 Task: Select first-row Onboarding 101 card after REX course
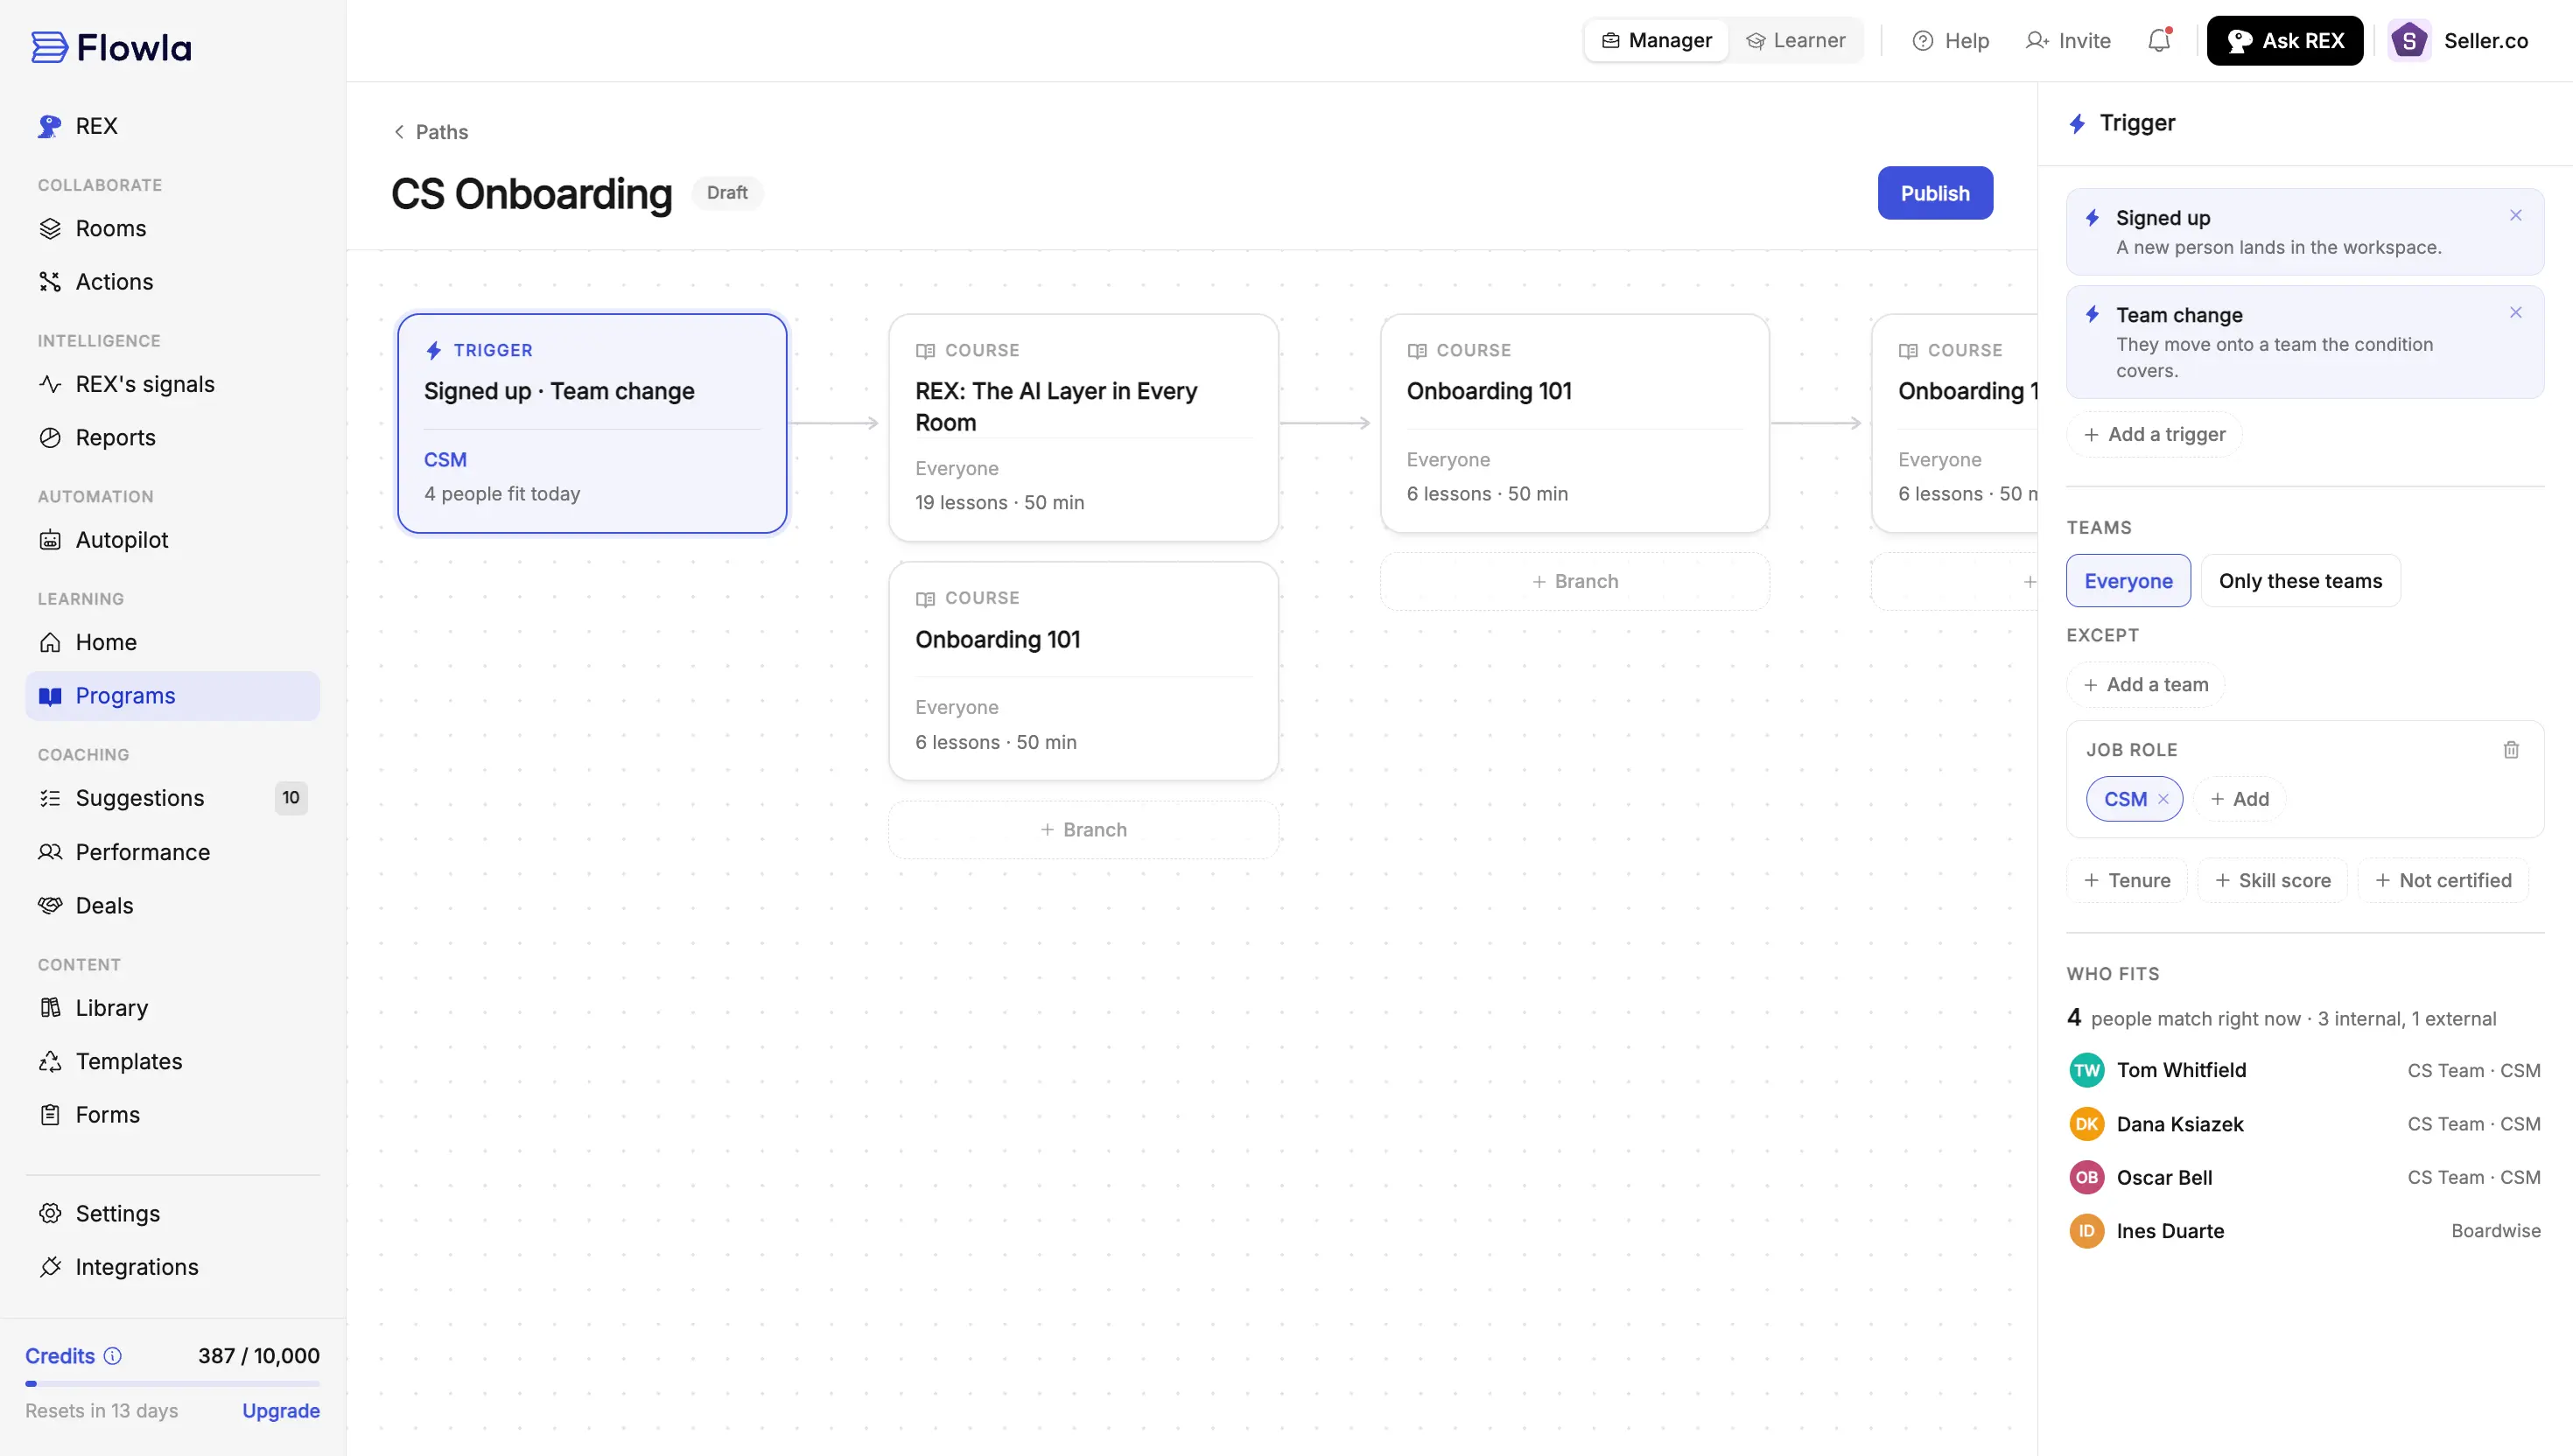pyautogui.click(x=1574, y=424)
